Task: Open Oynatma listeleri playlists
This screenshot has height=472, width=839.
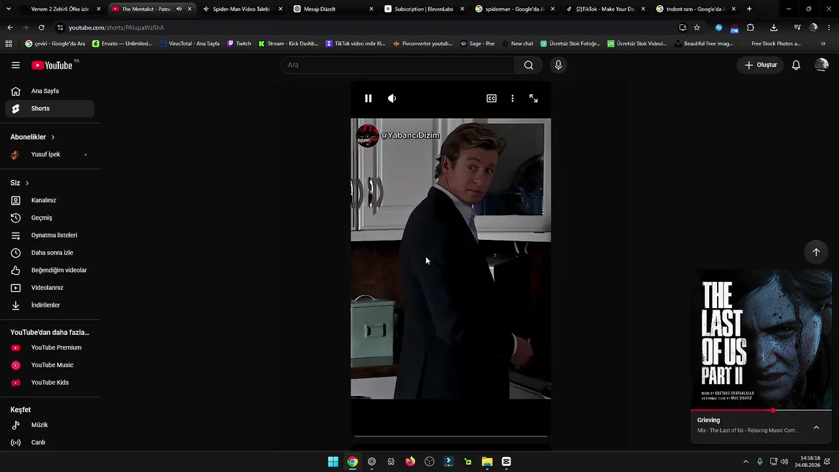Action: [50, 235]
